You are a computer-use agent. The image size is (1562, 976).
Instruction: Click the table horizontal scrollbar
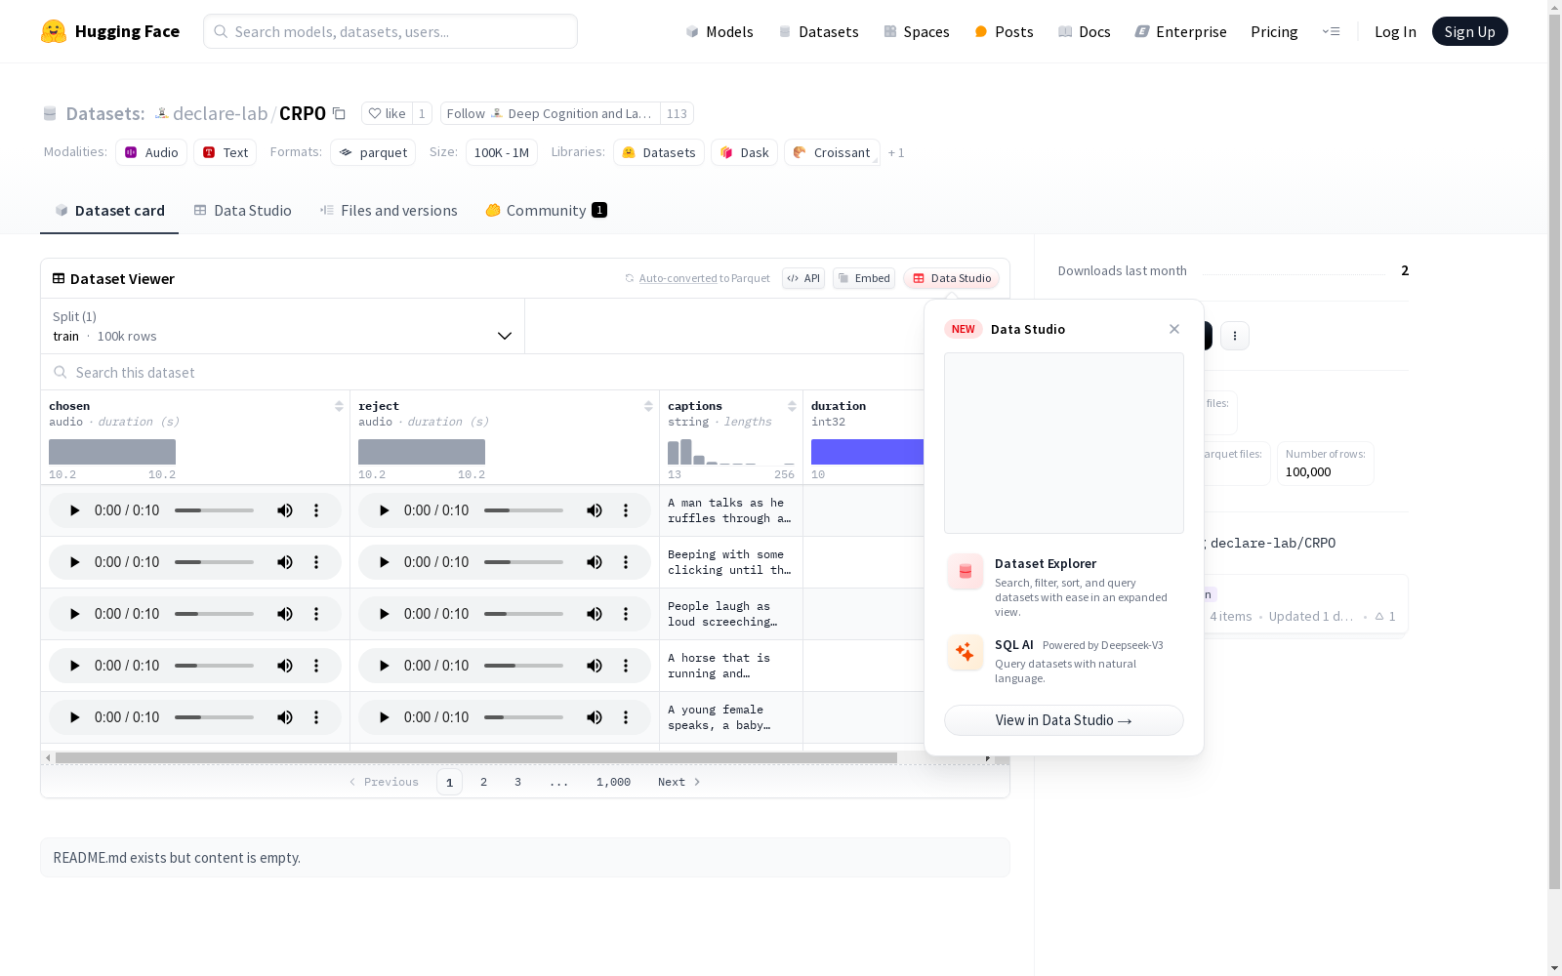[x=476, y=757]
